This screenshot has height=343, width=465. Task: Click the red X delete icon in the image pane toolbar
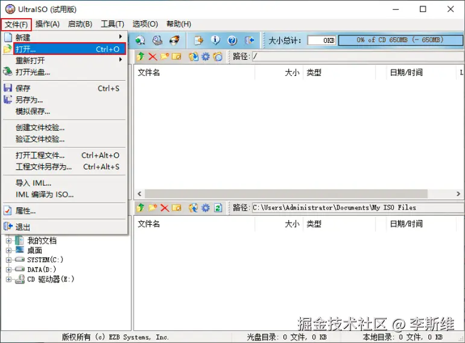click(153, 56)
